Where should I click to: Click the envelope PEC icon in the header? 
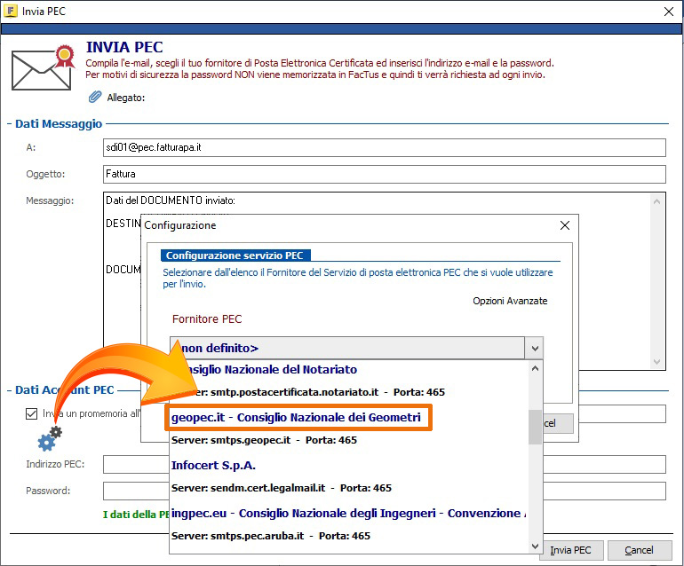coord(44,67)
